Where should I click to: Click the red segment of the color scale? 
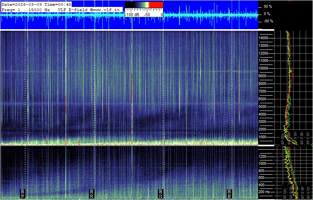pos(156,5)
